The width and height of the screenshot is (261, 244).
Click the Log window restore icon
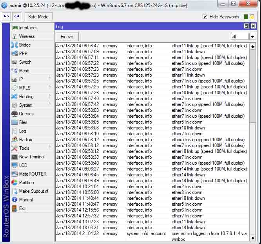click(246, 26)
